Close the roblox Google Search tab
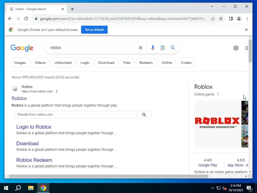 62,9
